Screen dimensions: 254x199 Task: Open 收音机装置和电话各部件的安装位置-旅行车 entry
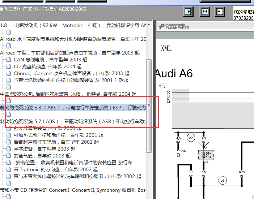click(73, 163)
